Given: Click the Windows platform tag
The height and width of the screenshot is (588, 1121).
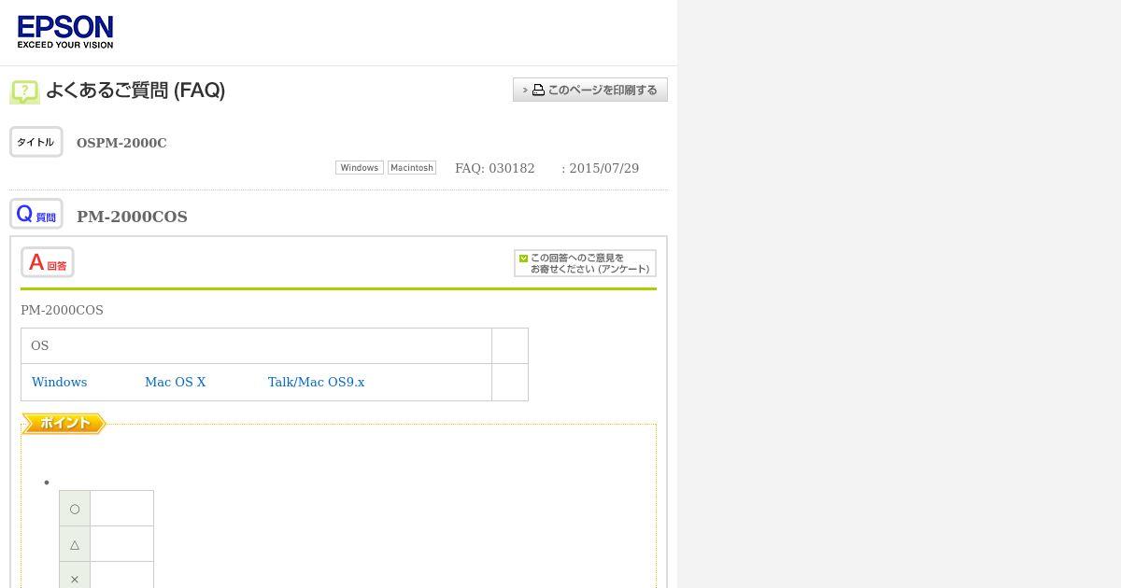Looking at the screenshot, I should 360,168.
